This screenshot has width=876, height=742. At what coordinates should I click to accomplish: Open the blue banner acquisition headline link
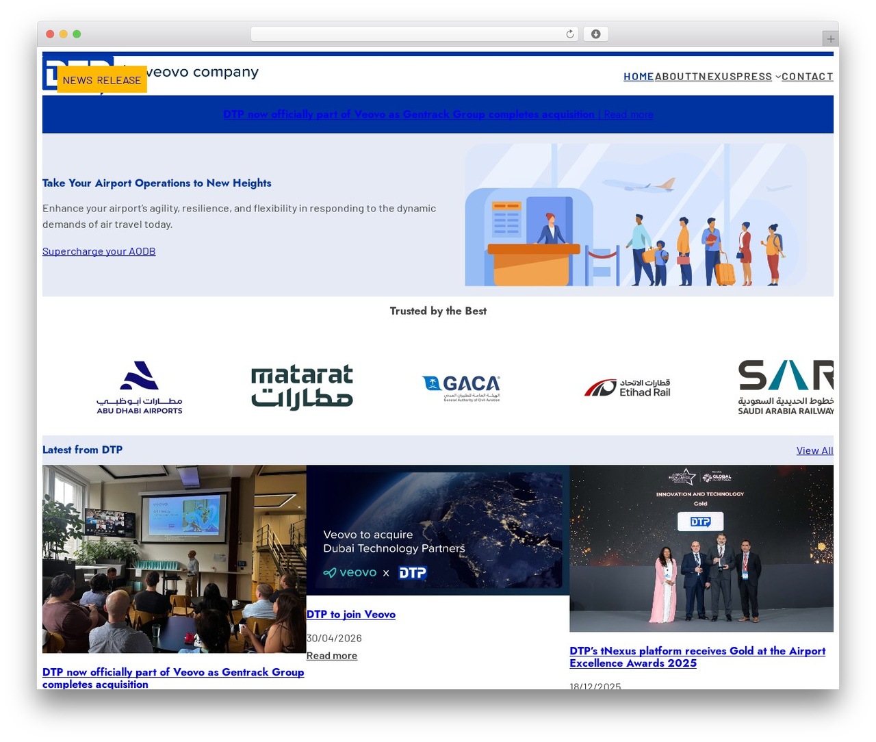tap(409, 114)
